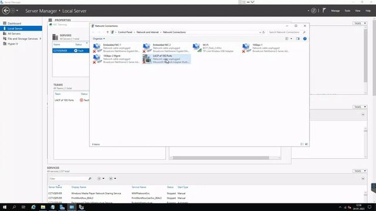This screenshot has height=211, width=376.
Task: Click the Services Filter text box
Action: click(68, 179)
